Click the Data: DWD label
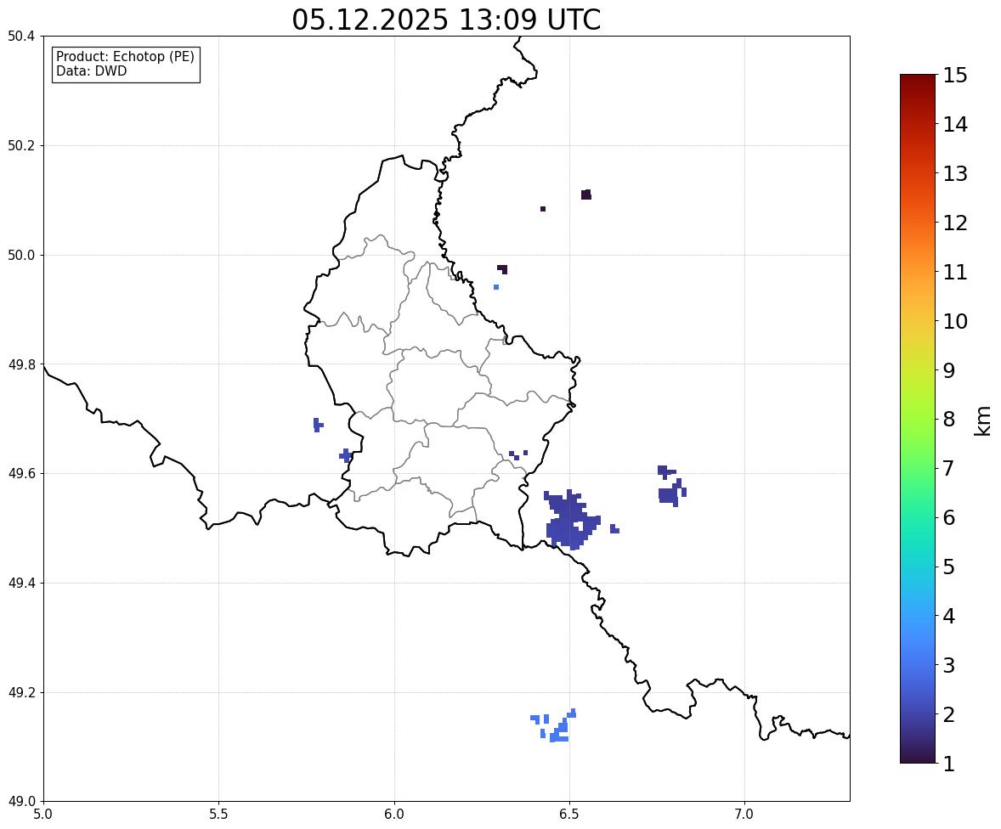 point(91,71)
